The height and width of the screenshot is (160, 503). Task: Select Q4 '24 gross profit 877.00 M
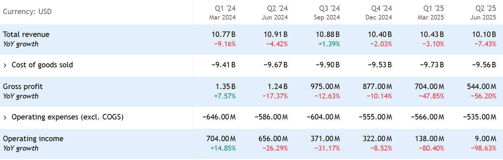(x=377, y=87)
